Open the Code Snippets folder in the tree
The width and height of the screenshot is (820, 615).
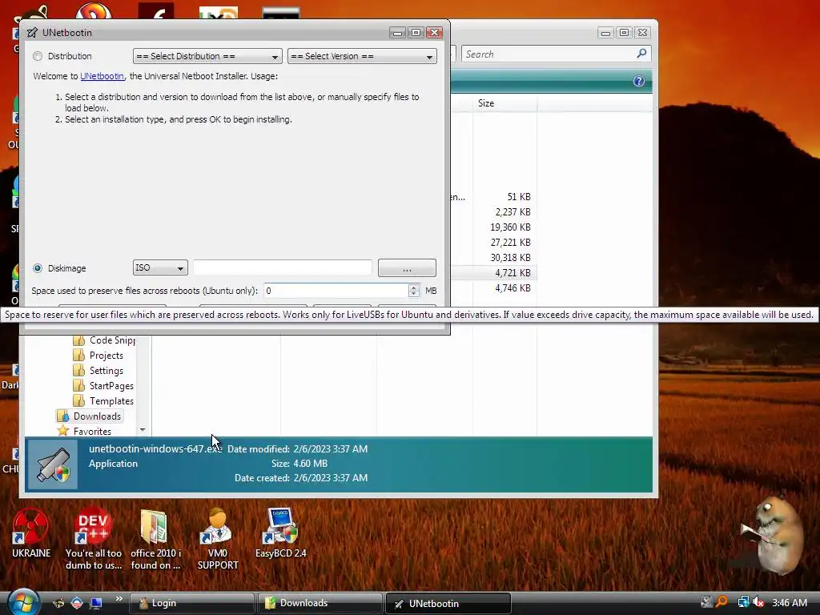(x=105, y=340)
